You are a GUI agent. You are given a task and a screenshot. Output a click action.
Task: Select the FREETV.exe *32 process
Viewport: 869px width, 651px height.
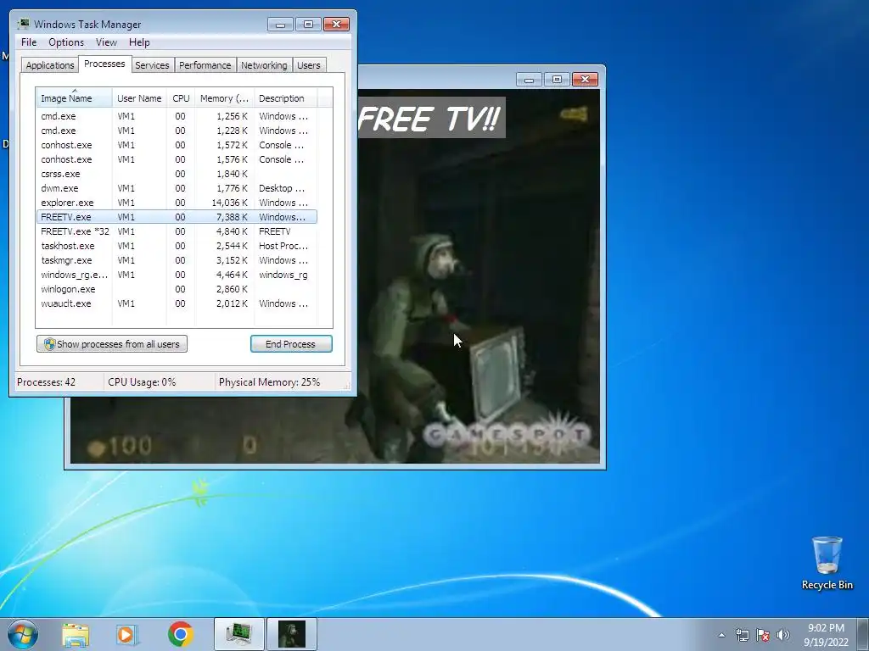click(x=177, y=231)
